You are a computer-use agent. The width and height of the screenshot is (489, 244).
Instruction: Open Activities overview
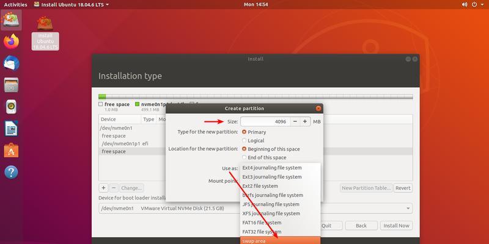pos(15,4)
